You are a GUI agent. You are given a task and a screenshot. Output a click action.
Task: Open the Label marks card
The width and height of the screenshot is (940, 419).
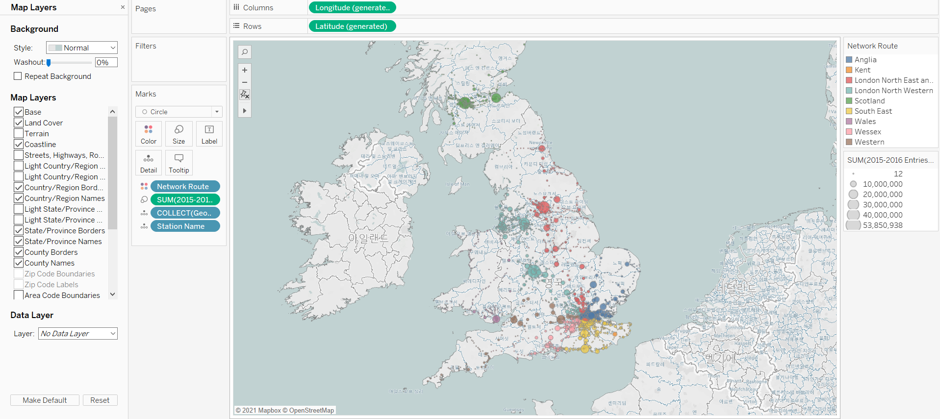pos(209,134)
